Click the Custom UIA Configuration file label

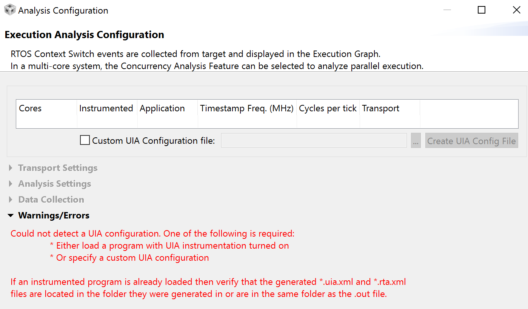[153, 141]
